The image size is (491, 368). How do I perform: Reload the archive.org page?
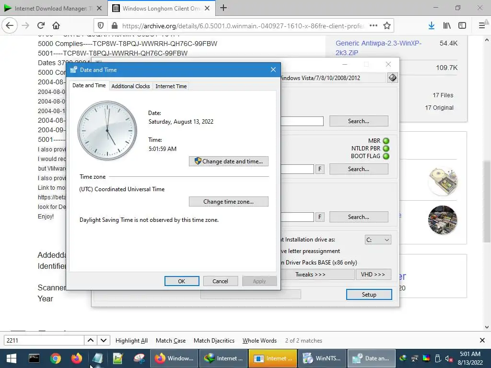tap(41, 25)
